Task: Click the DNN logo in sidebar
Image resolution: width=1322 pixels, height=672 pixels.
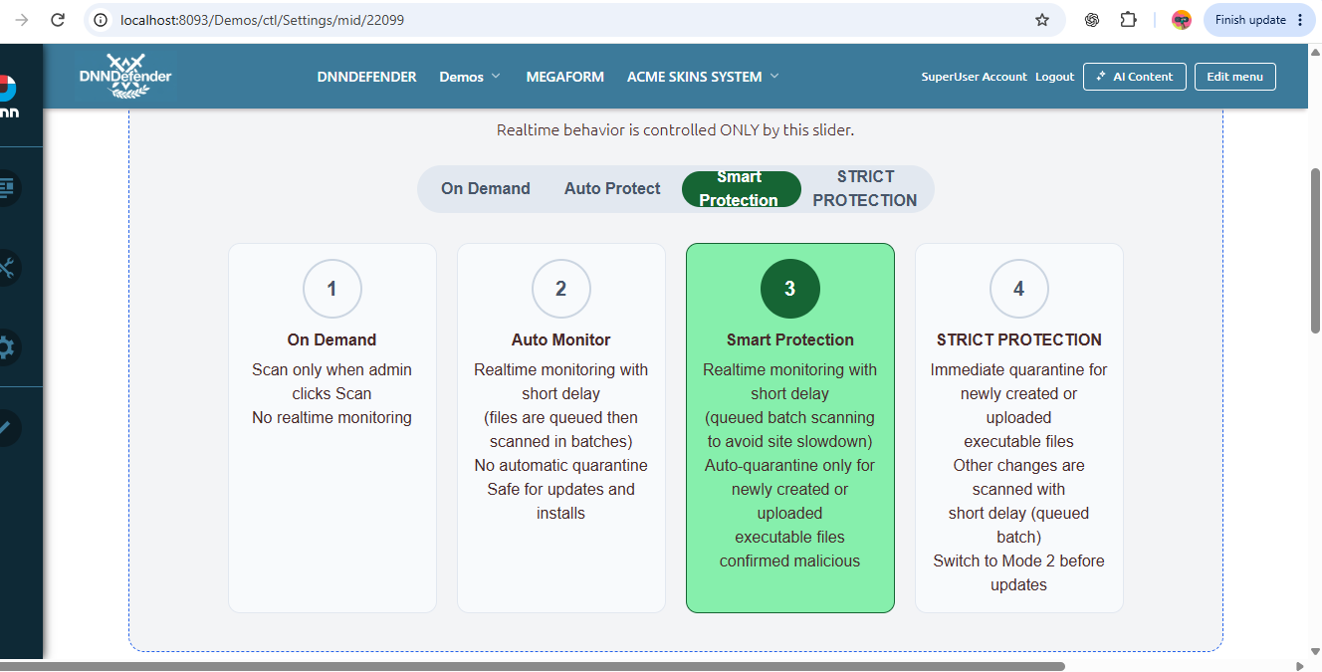Action: [8, 96]
